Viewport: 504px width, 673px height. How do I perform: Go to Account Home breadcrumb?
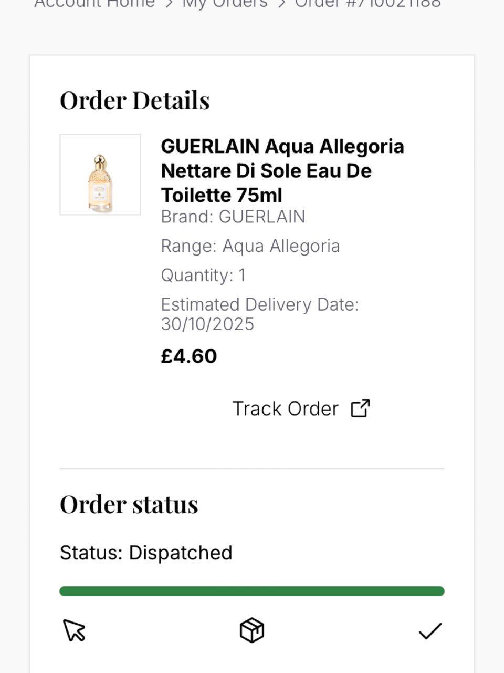94,3
